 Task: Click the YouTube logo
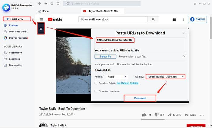click(55, 19)
